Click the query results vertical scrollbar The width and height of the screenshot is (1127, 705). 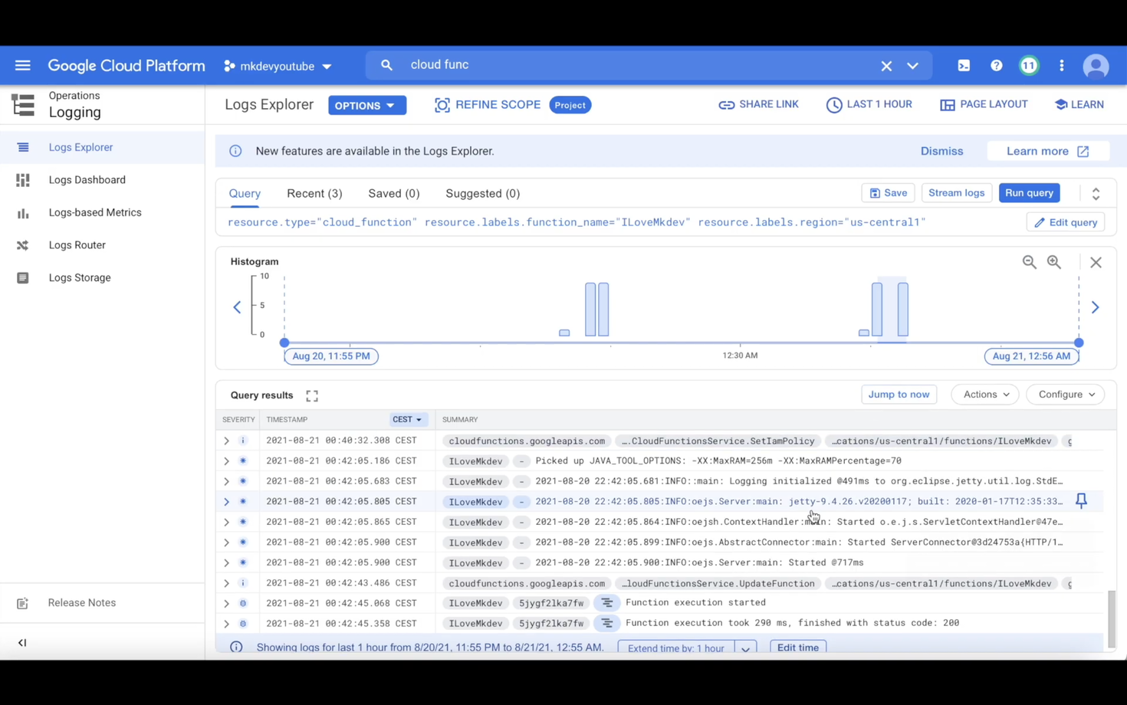[x=1112, y=619]
